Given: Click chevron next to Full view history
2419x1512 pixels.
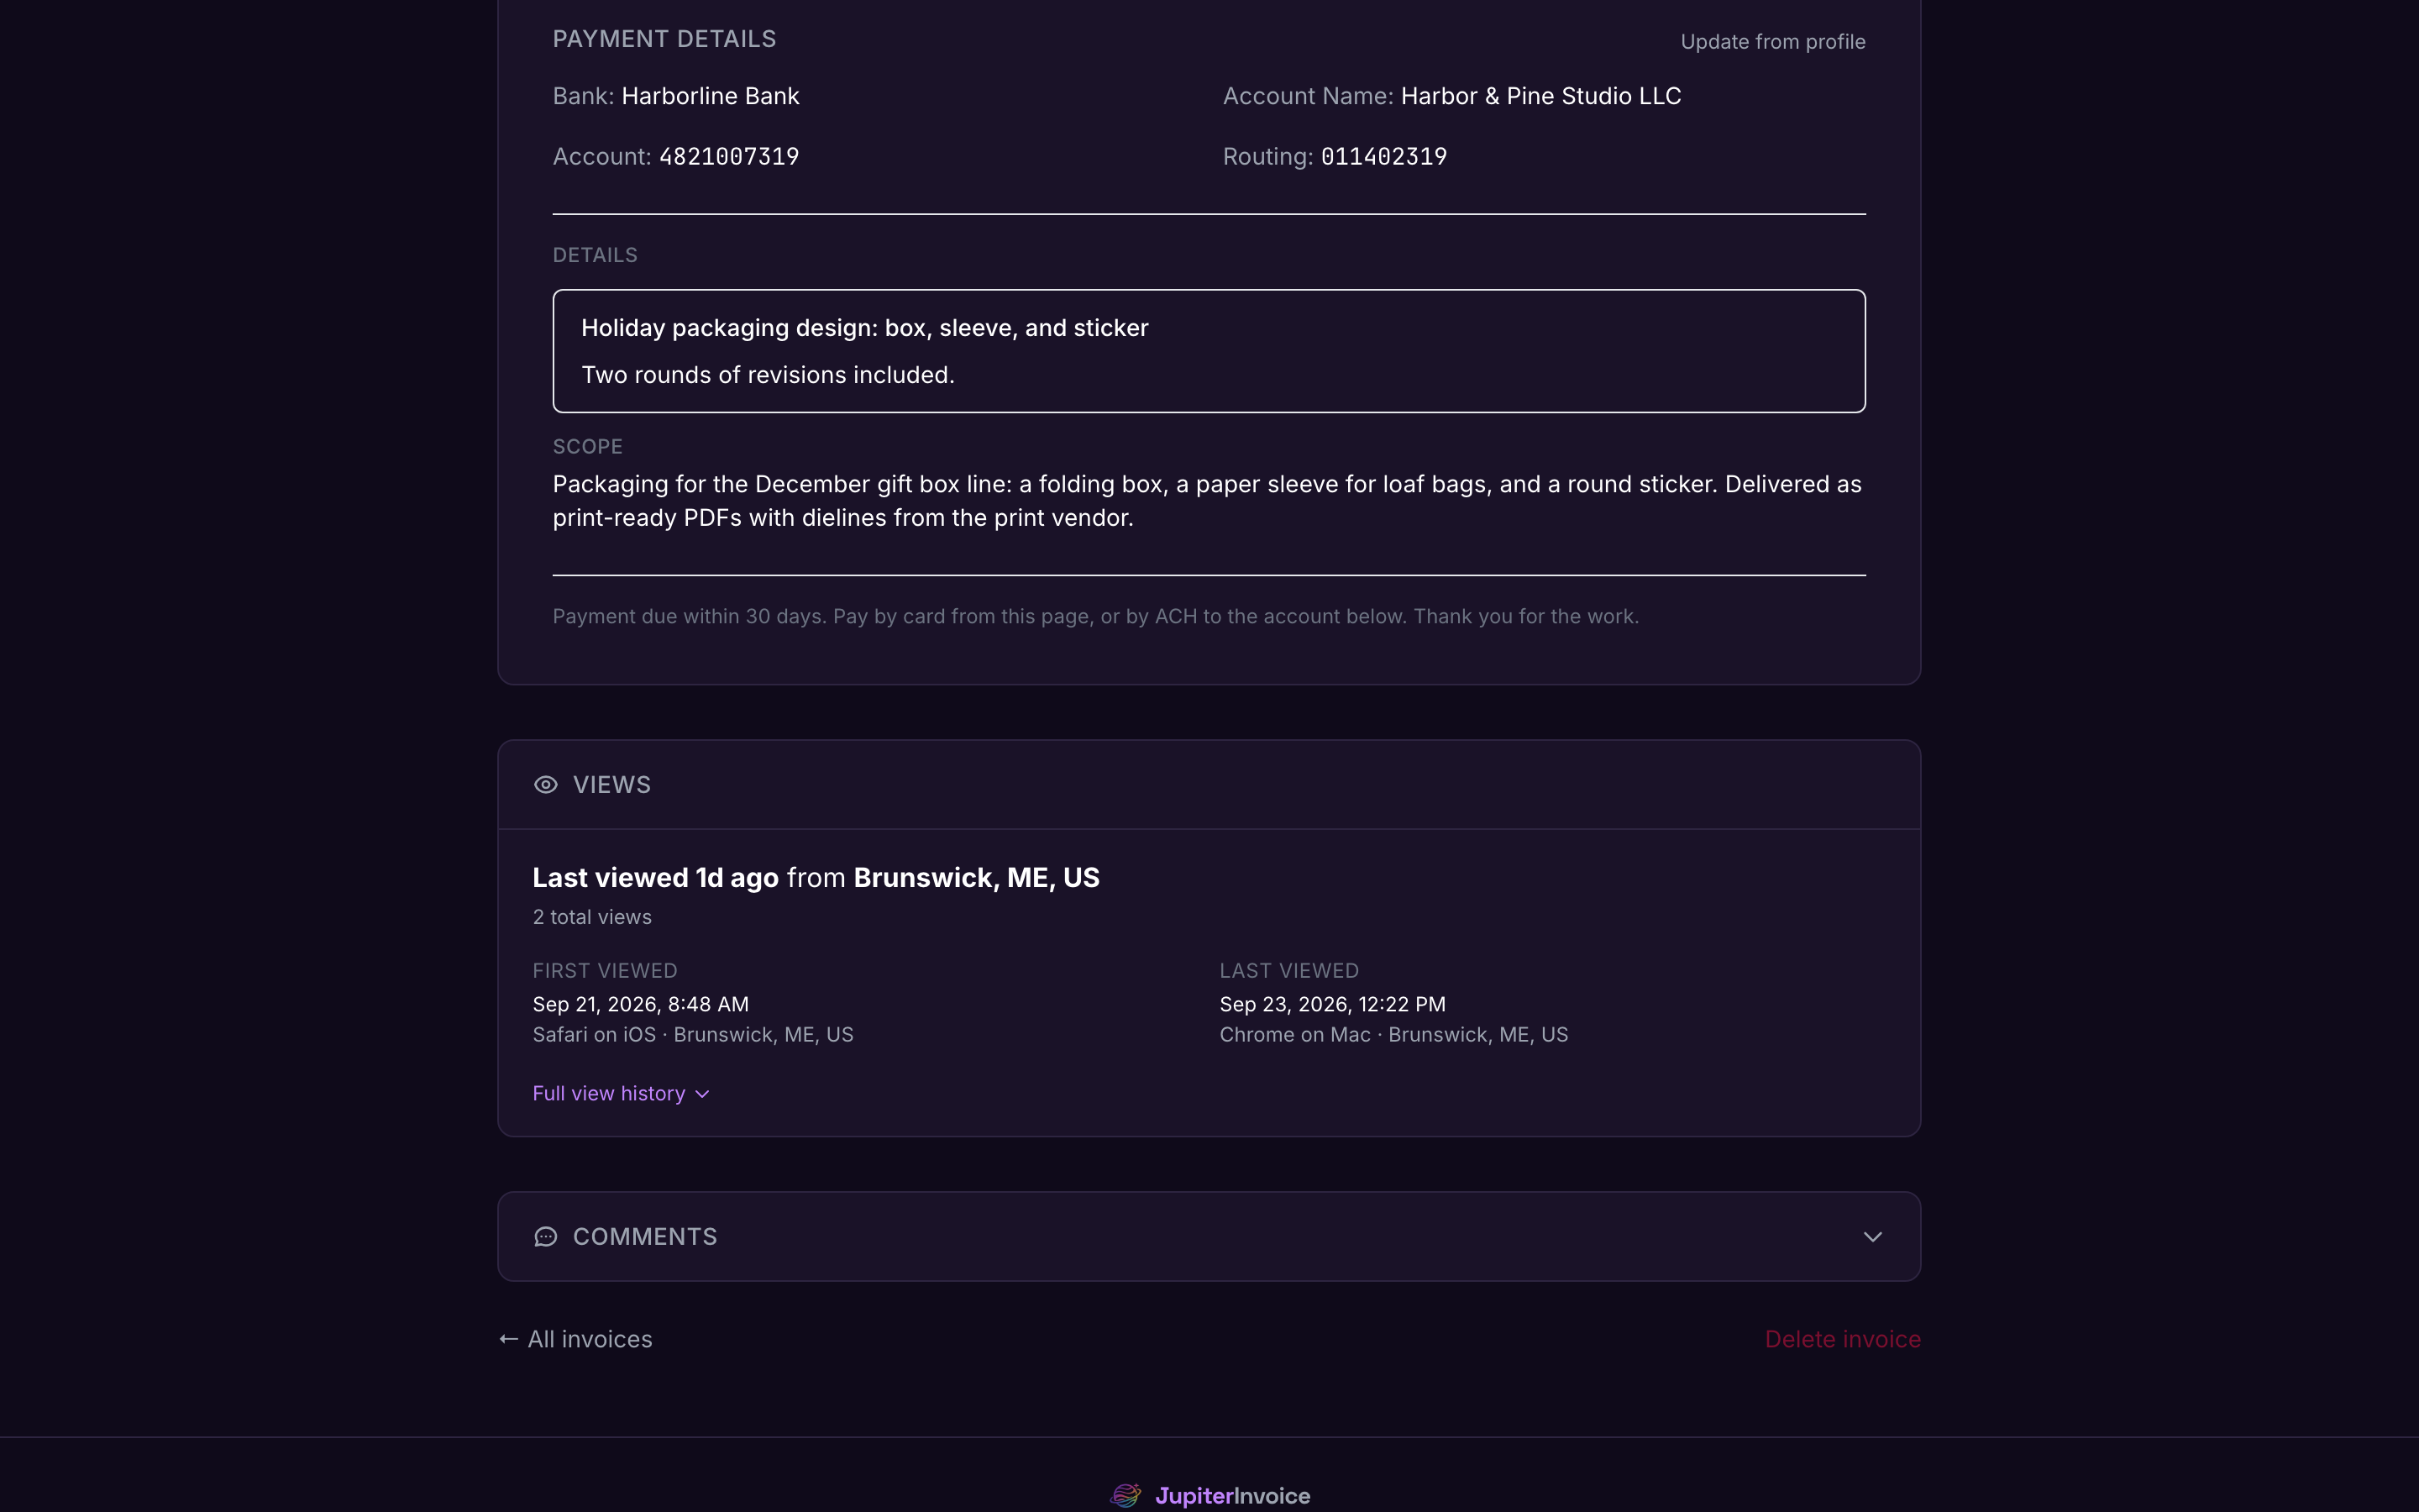Looking at the screenshot, I should click(703, 1094).
